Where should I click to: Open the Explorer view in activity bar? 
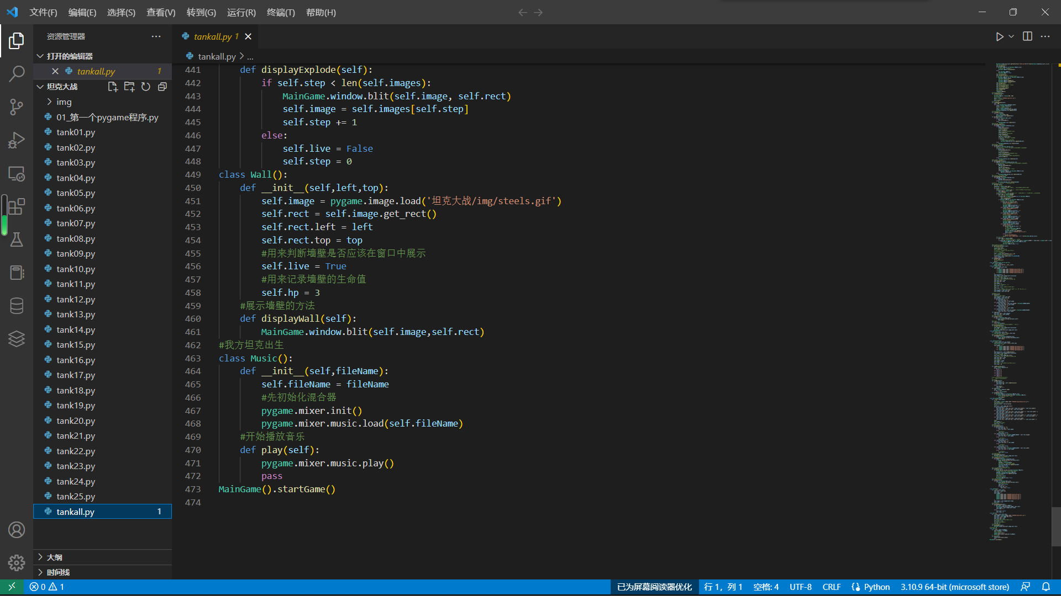[17, 41]
